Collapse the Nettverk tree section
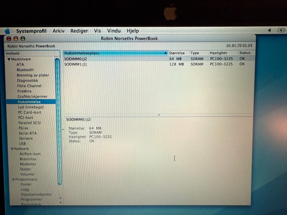 click(12, 149)
